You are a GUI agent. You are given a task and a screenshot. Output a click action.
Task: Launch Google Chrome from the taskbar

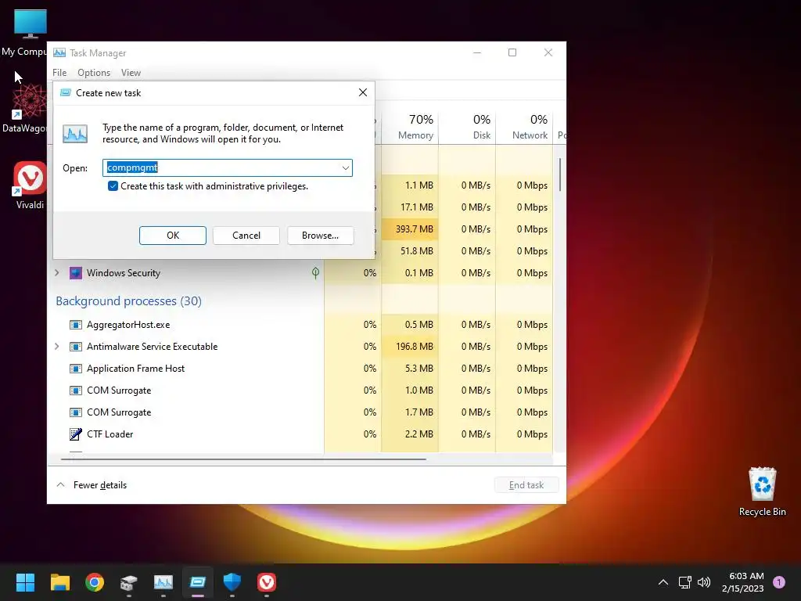tap(95, 581)
